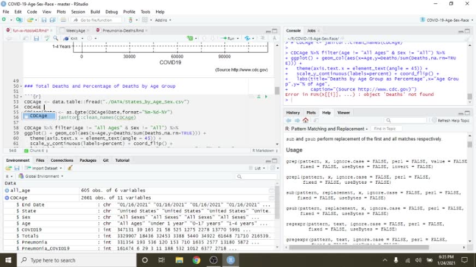The width and height of the screenshot is (476, 267).
Task: Click the Print icon in main toolbar
Action: click(63, 20)
